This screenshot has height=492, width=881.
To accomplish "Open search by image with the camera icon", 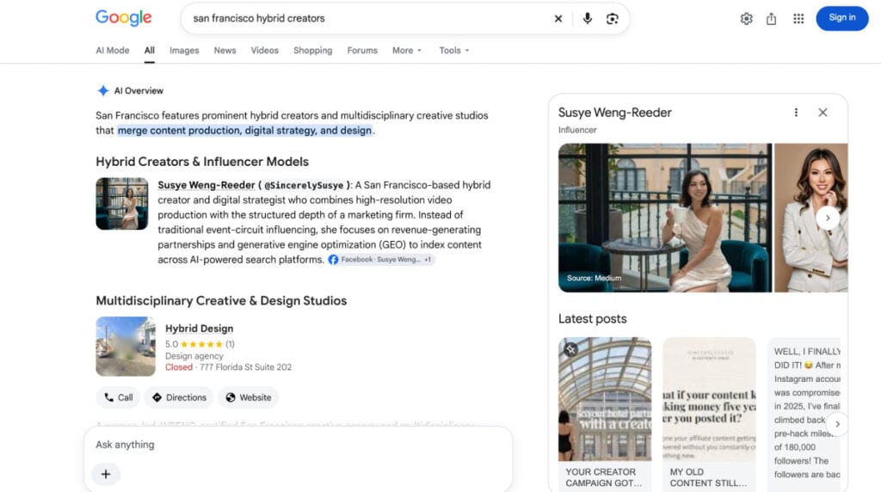I will [x=613, y=19].
